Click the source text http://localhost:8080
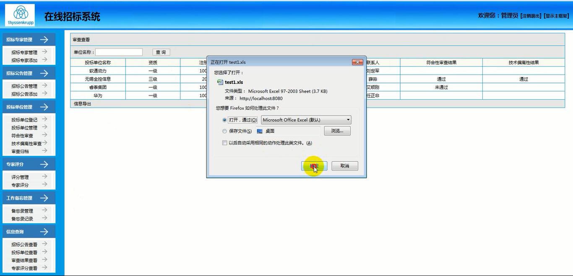The height and width of the screenshot is (276, 573). (x=261, y=98)
